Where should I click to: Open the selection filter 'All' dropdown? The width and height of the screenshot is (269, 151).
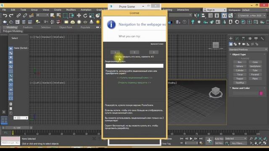(x=42, y=15)
